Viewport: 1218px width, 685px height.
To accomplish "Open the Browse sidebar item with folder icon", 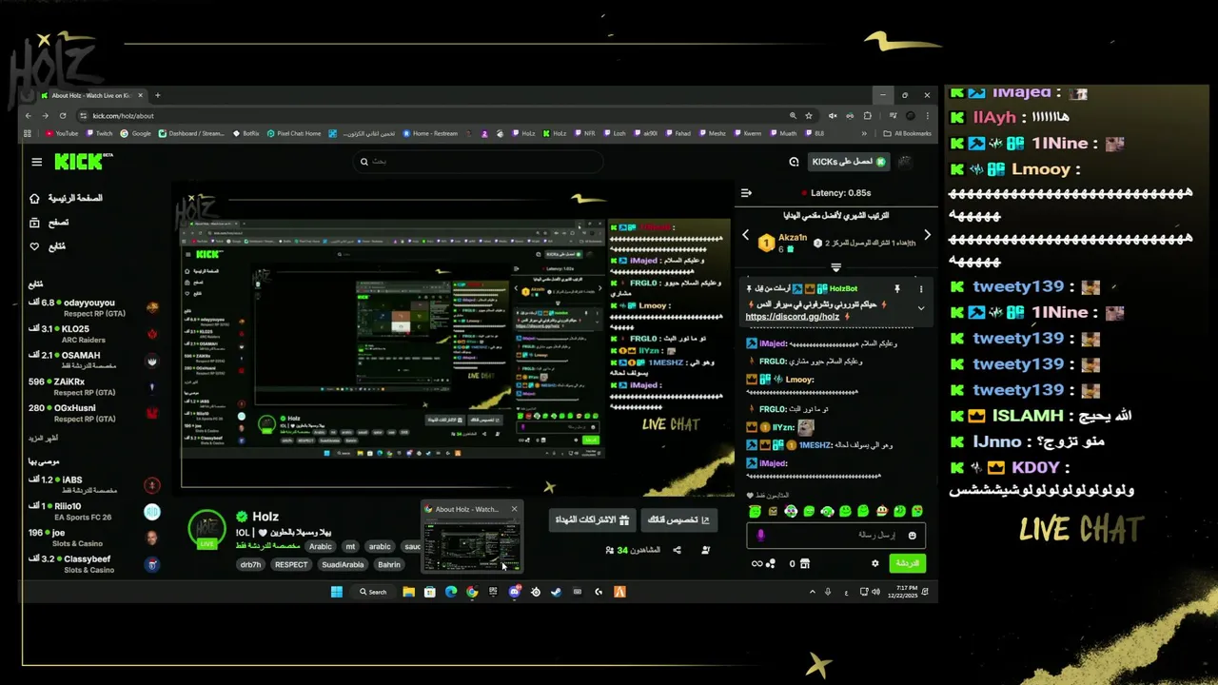I will pyautogui.click(x=49, y=223).
